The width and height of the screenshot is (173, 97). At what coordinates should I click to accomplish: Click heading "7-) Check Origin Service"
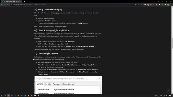click(x=46, y=54)
